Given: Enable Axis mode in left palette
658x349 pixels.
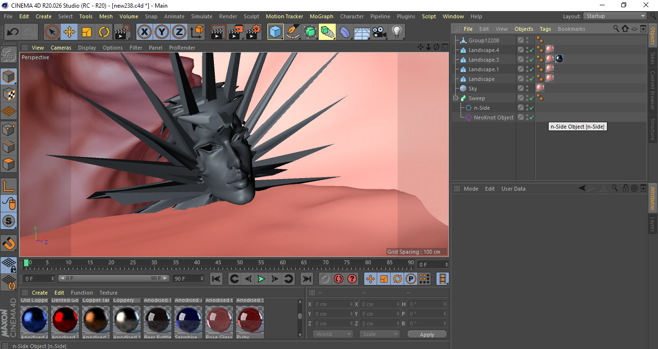Looking at the screenshot, I should click(9, 186).
